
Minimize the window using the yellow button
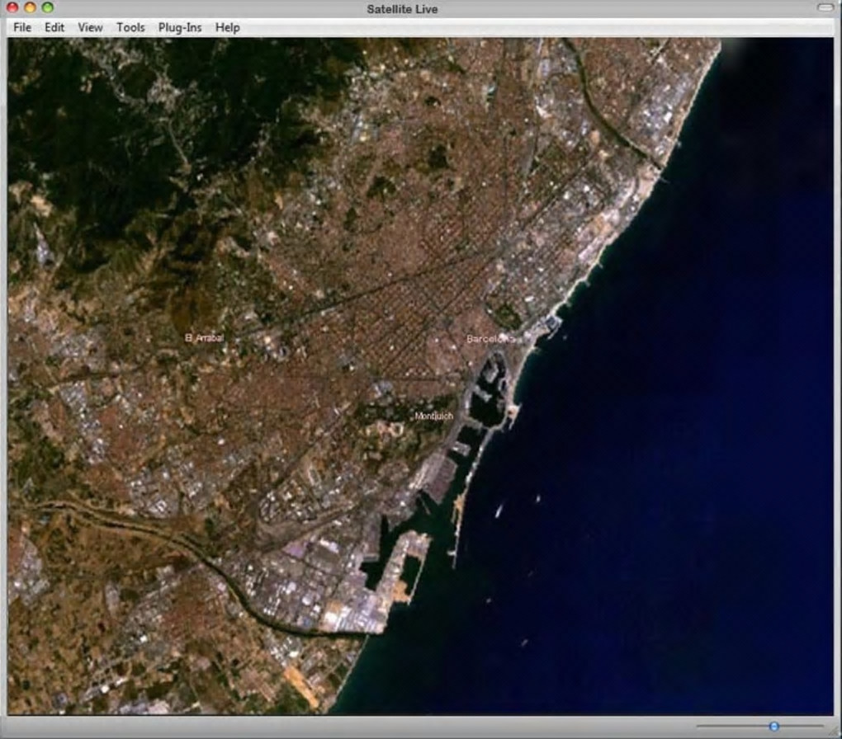point(30,7)
